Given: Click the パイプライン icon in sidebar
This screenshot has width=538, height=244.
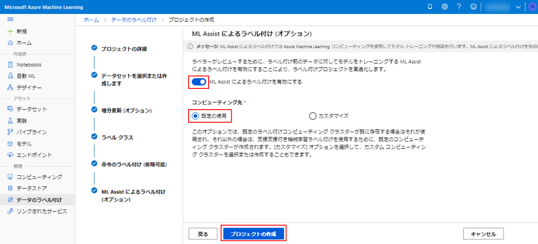Looking at the screenshot, I should coord(10,132).
